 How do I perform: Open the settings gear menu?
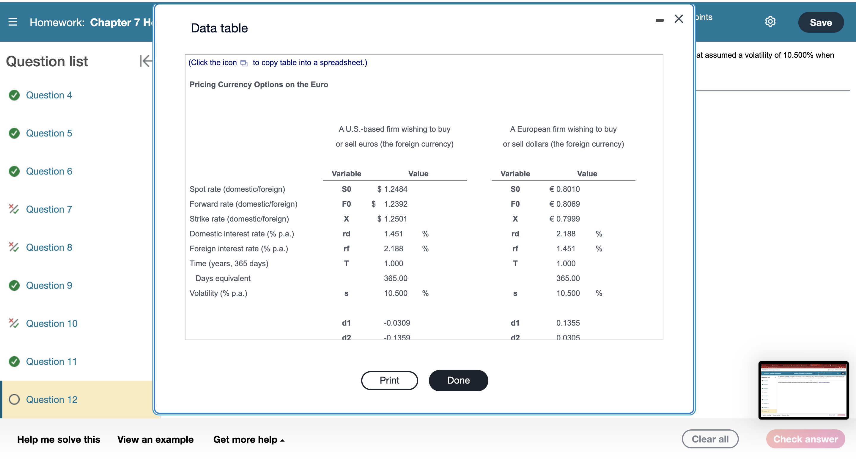click(x=770, y=21)
